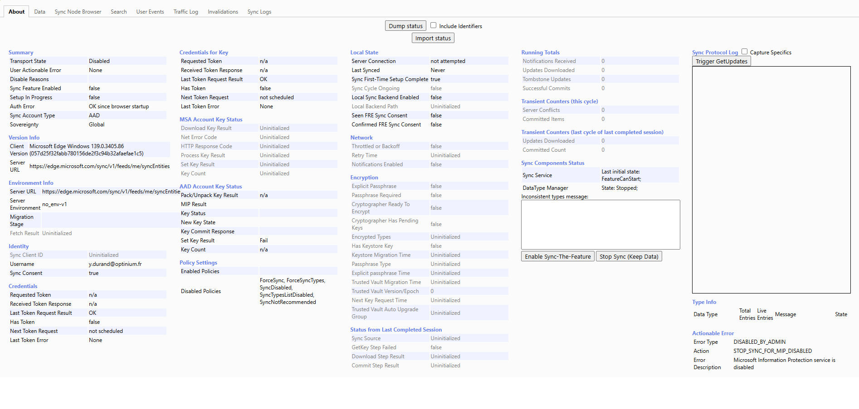Click the username y.durand@optinium.fr value
The image size is (859, 409).
coord(115,264)
